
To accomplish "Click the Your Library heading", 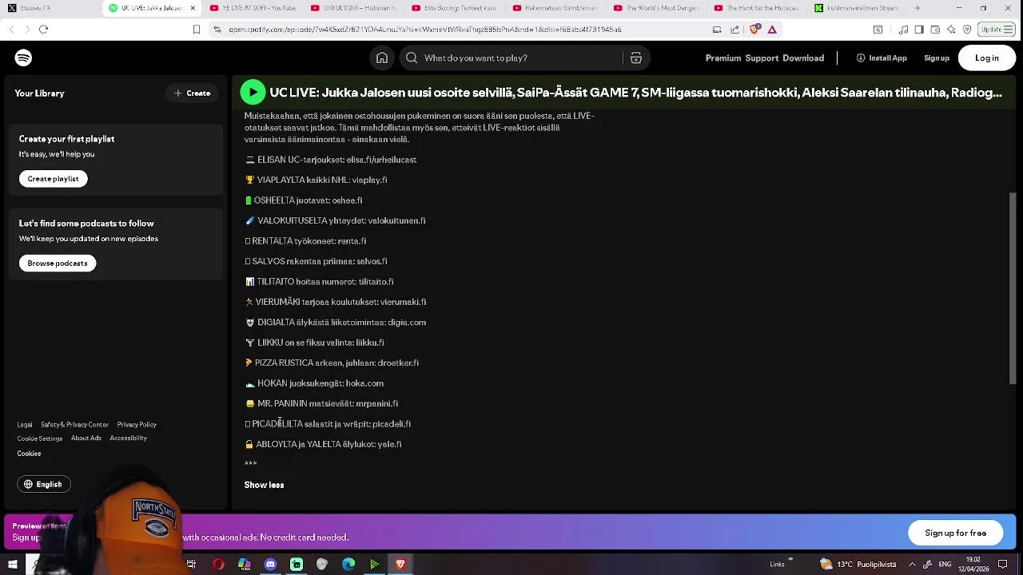I will (x=39, y=93).
